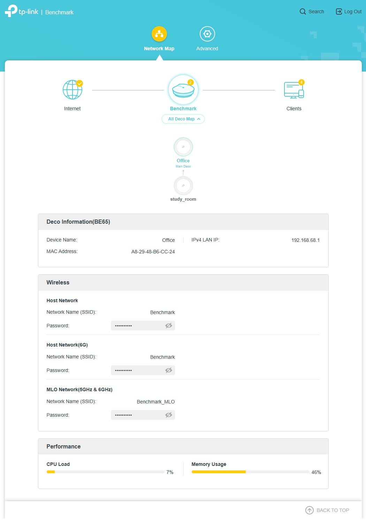Click the CPU Load progress bar
Image resolution: width=366 pixels, height=520 pixels.
[105, 472]
